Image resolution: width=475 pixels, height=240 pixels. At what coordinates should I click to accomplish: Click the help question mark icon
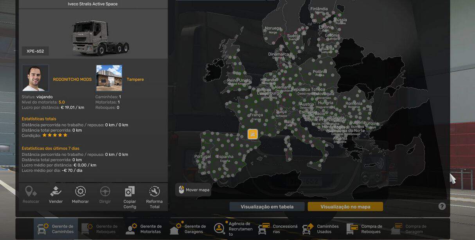tap(442, 206)
